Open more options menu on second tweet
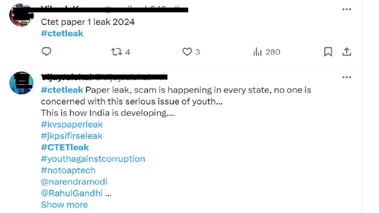This screenshot has height=213, width=379. [x=347, y=77]
